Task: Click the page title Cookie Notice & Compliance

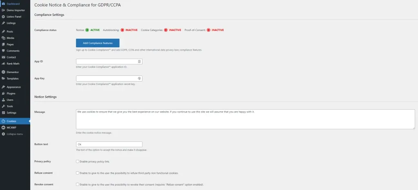Action: point(78,5)
